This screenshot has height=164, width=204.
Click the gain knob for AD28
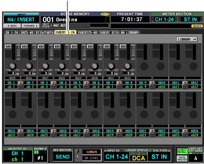tap(62, 66)
